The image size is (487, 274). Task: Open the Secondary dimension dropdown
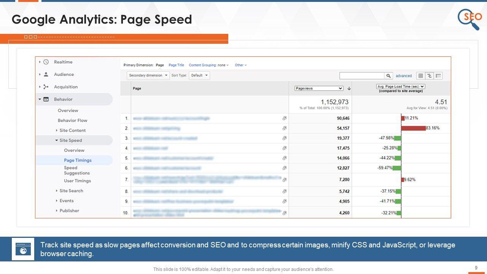tap(148, 75)
